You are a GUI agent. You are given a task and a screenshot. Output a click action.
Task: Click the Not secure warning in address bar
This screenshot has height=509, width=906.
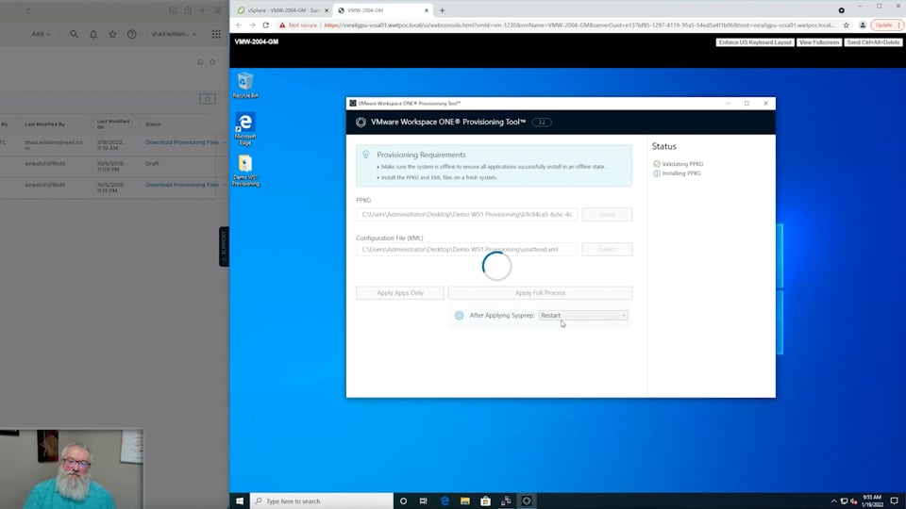[298, 25]
